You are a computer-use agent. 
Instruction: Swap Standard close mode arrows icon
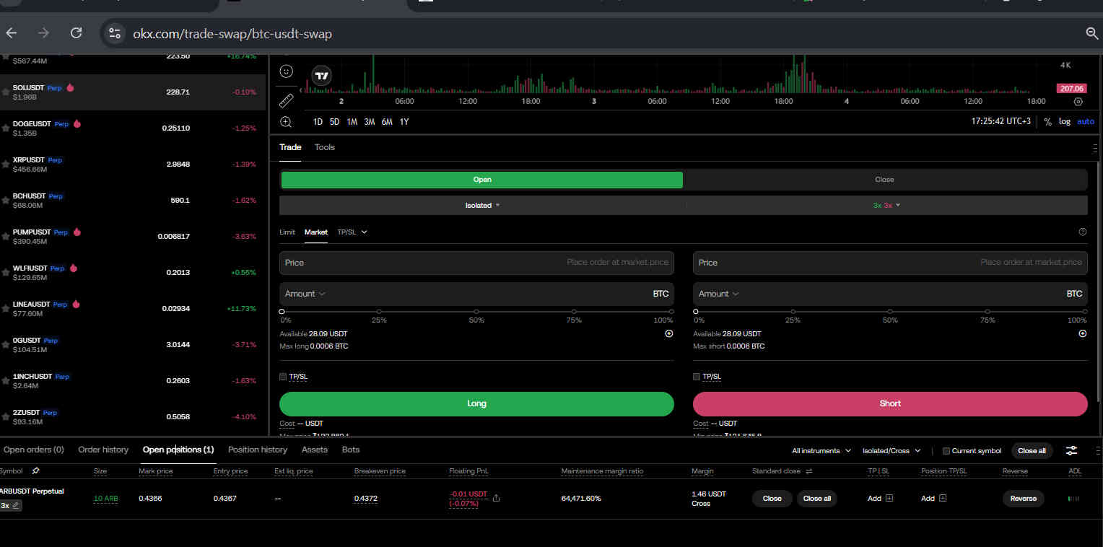(x=809, y=471)
